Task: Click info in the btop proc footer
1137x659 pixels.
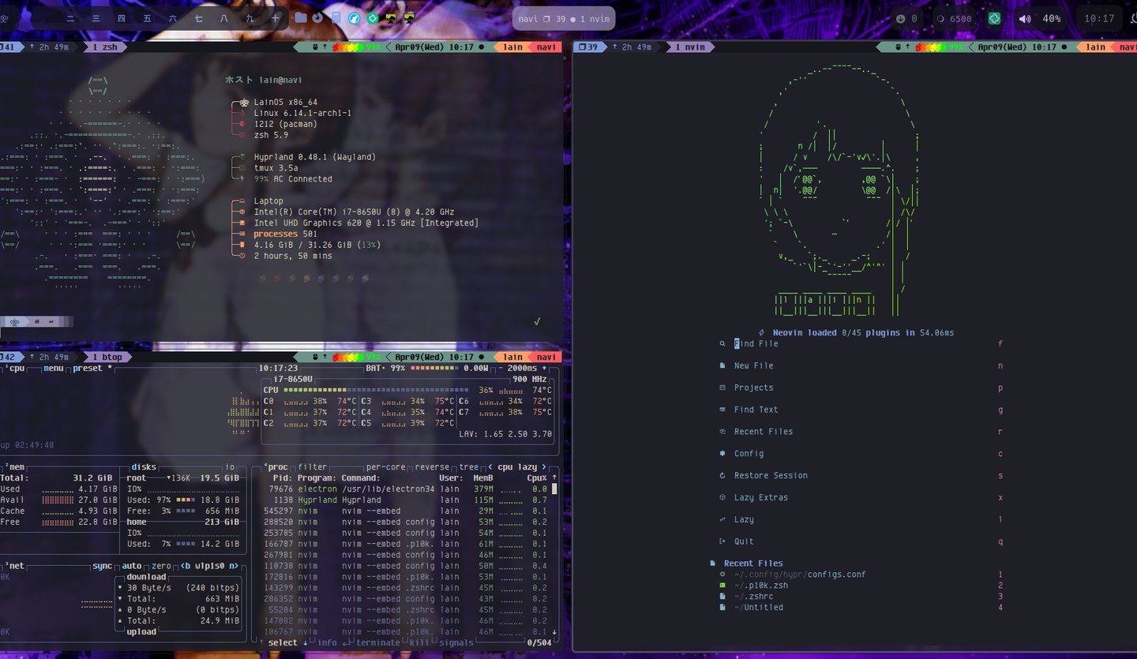Action: [327, 642]
